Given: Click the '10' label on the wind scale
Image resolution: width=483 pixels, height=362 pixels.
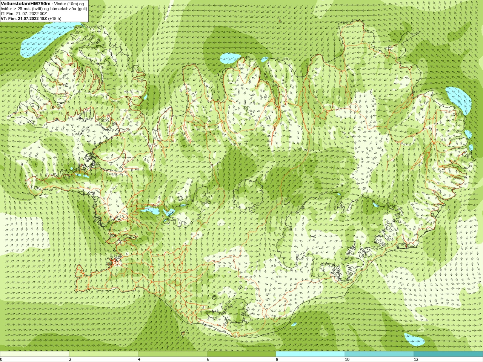Looking at the screenshot, I should pyautogui.click(x=347, y=360).
